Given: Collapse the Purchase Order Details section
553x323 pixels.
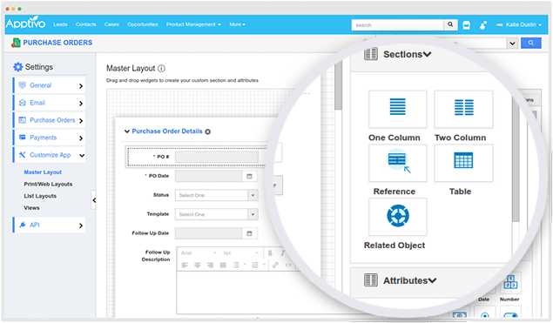Looking at the screenshot, I should coord(127,131).
